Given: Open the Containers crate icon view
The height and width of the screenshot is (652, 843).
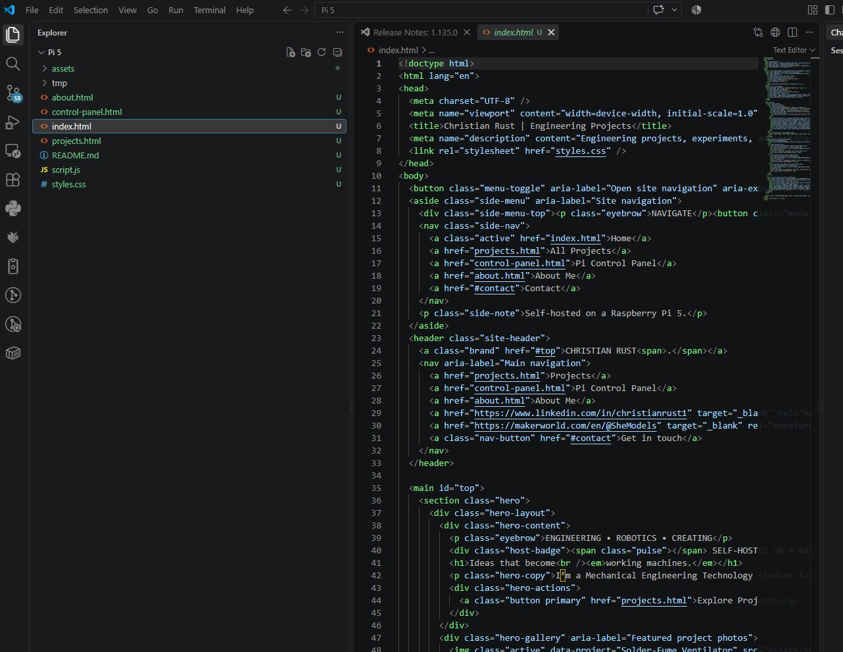Looking at the screenshot, I should 13,353.
